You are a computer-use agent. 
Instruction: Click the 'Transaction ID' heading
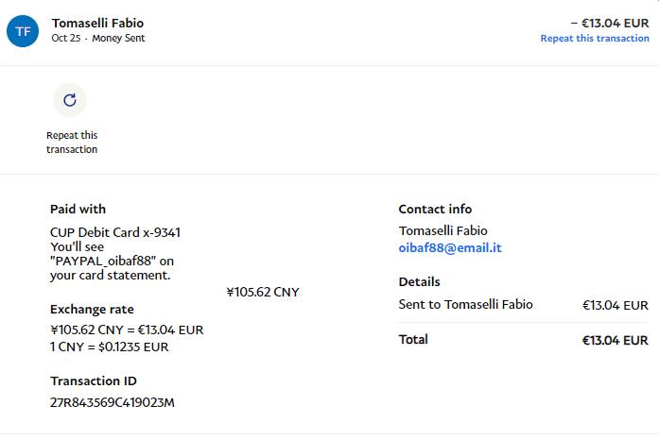coord(93,381)
